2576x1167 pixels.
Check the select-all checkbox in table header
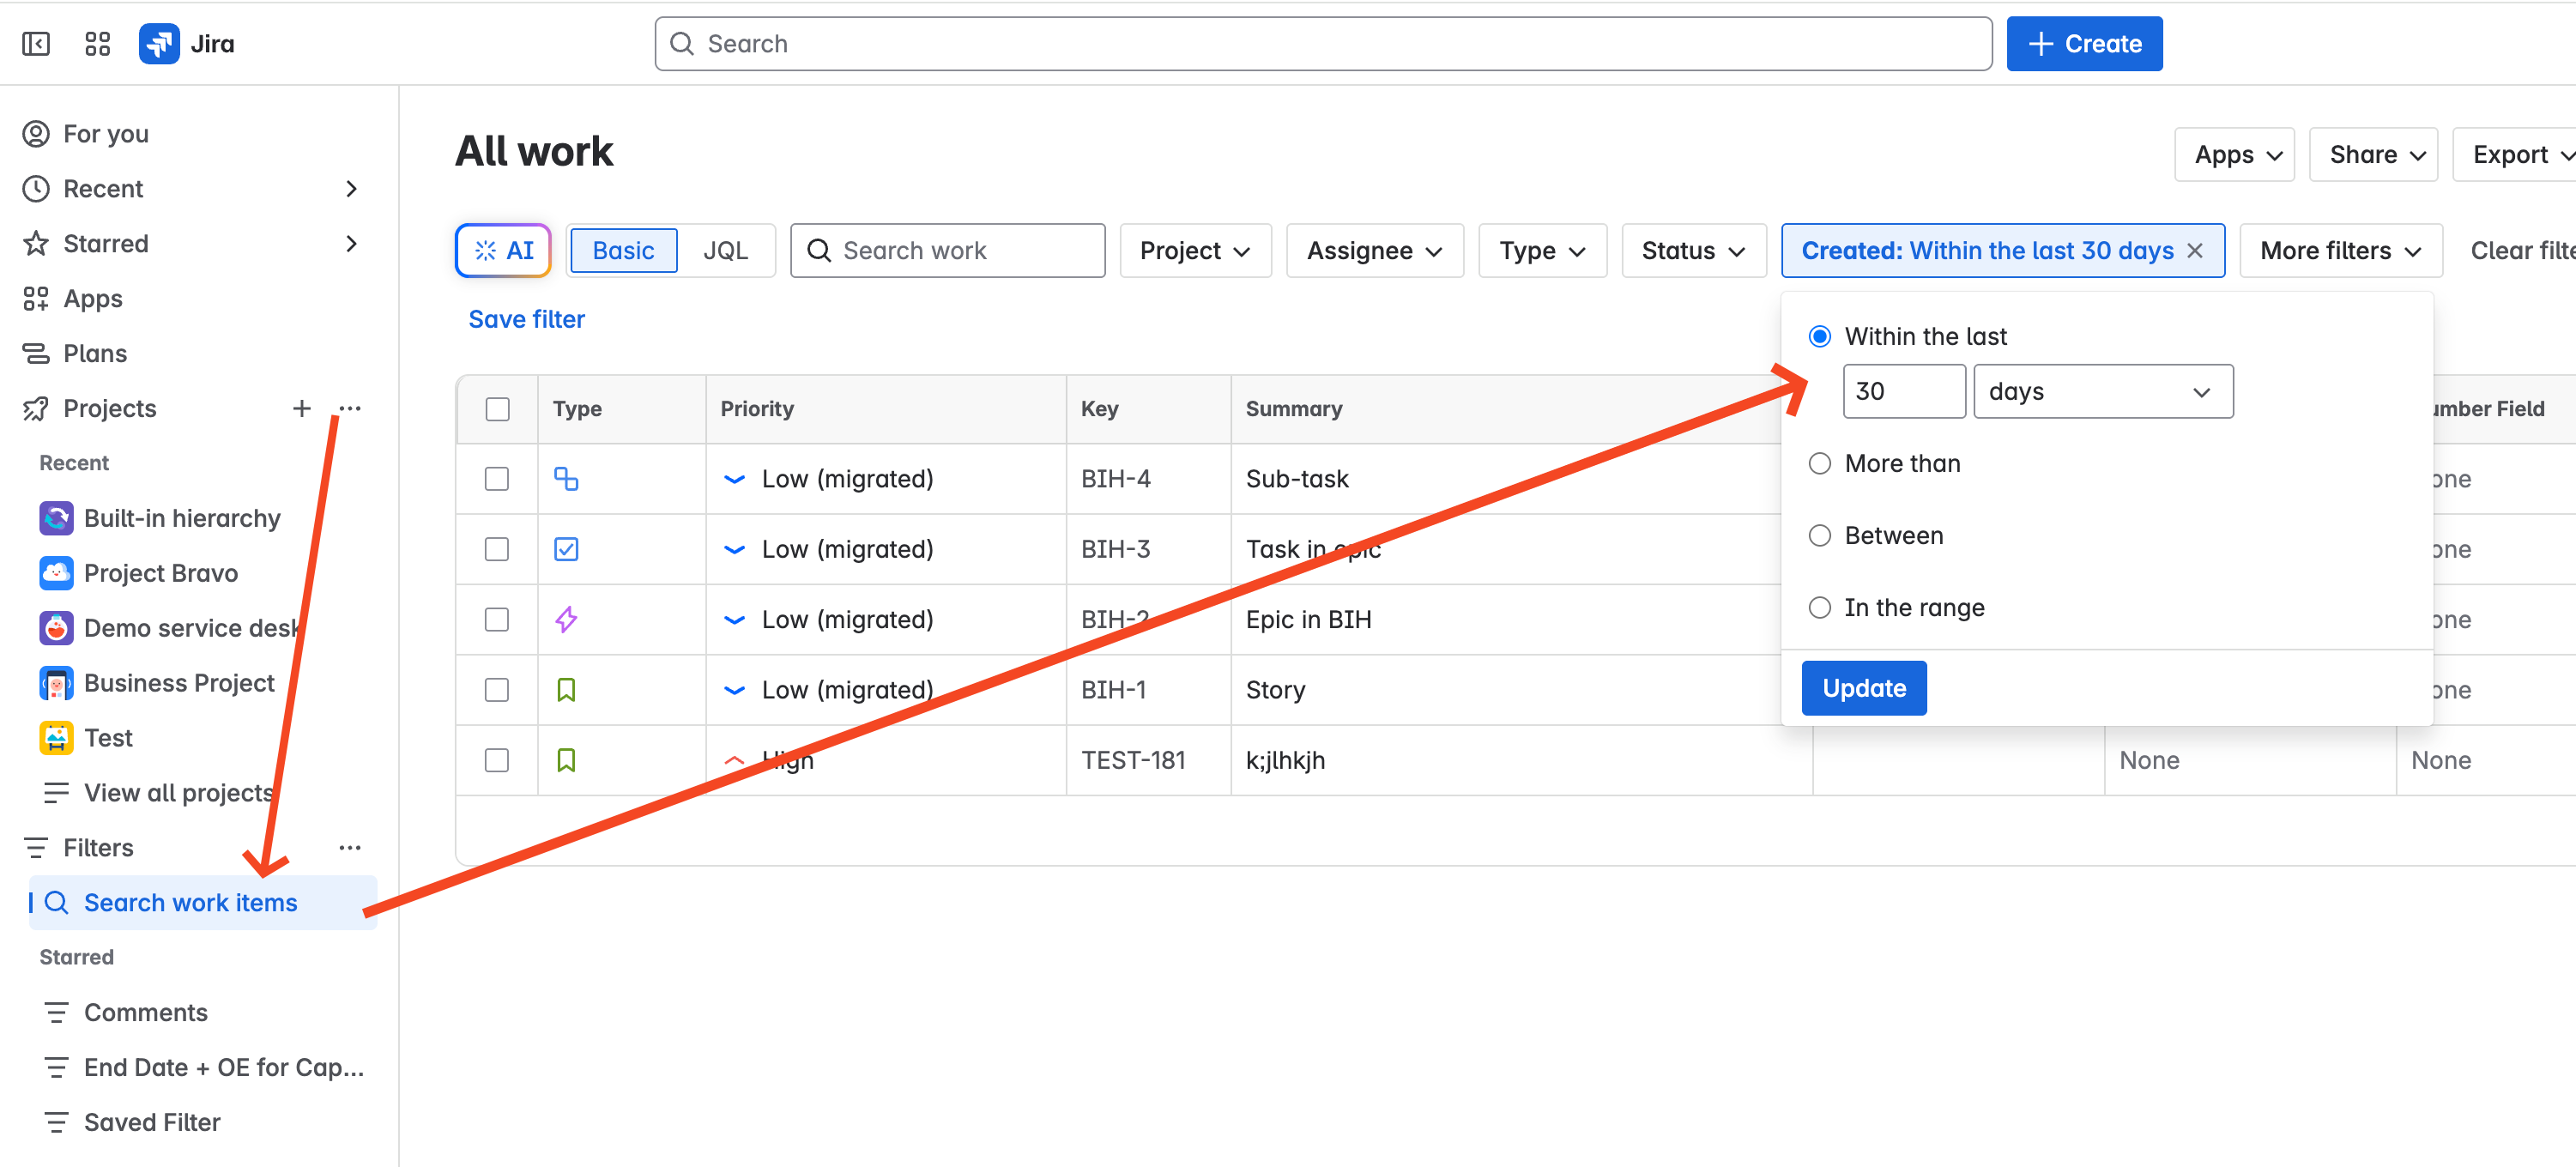coord(497,409)
